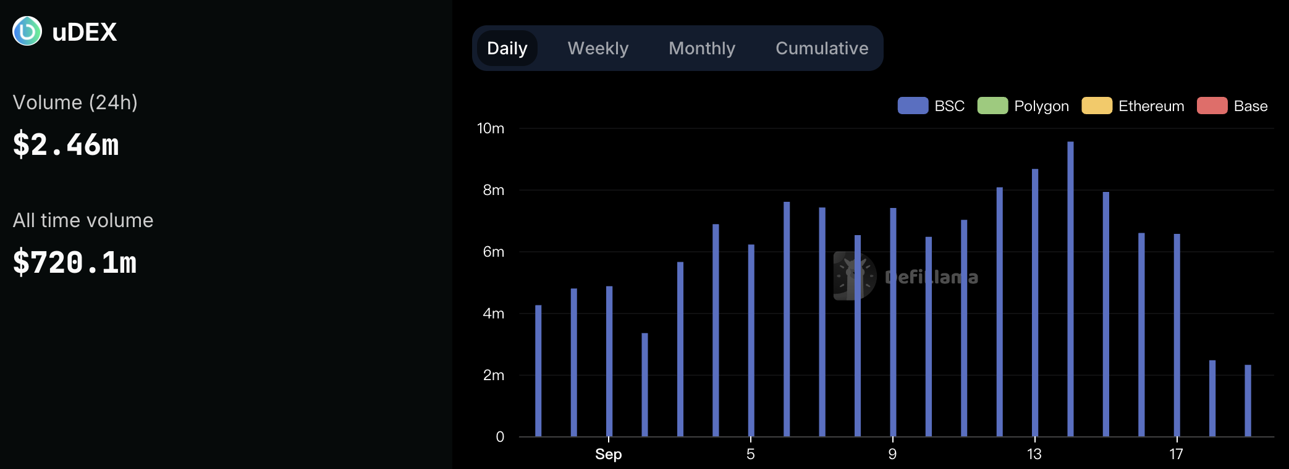Click the uDEX title text

(85, 32)
